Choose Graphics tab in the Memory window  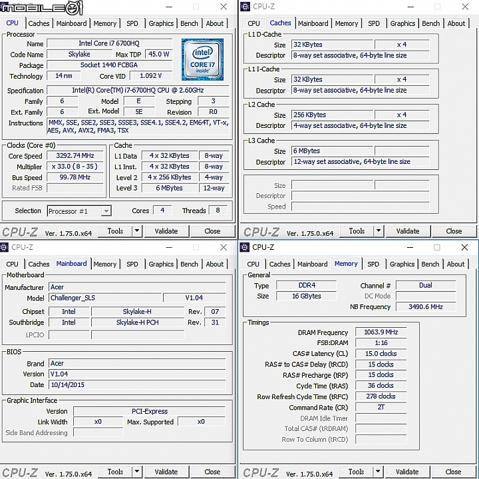(402, 264)
